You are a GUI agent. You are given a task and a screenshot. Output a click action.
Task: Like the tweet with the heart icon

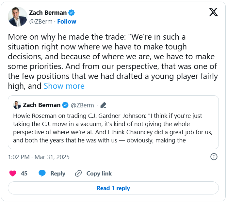coord(13,174)
